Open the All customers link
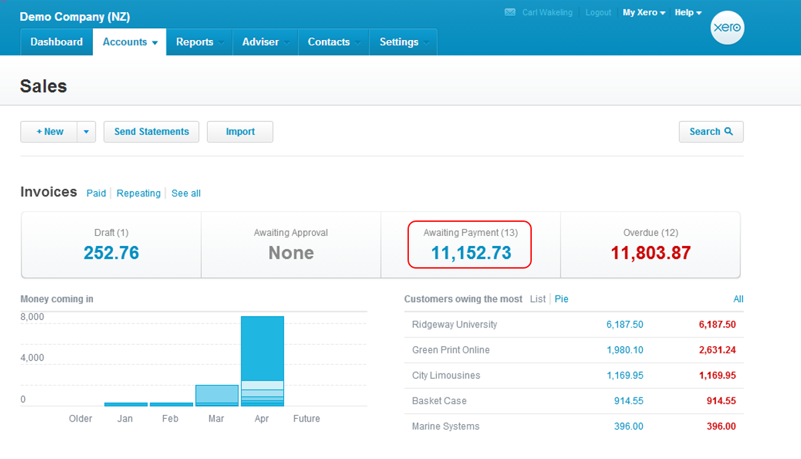The height and width of the screenshot is (459, 801). (738, 299)
